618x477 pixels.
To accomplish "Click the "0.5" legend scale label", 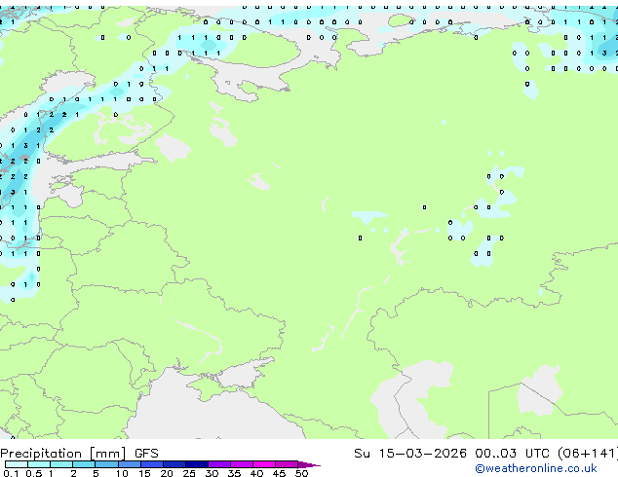I will click(33, 473).
